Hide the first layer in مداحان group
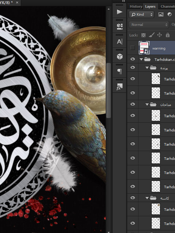 (x=133, y=115)
